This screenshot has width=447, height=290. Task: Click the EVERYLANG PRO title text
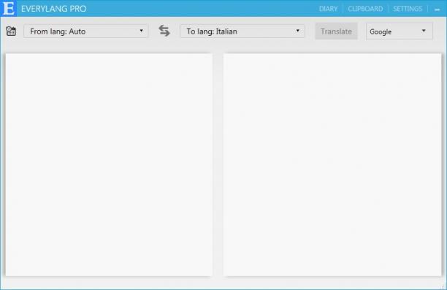tap(54, 9)
